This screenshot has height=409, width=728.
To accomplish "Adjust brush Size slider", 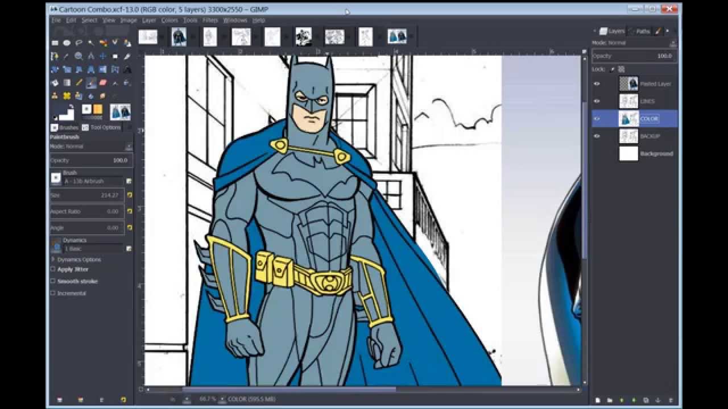I will (87, 195).
